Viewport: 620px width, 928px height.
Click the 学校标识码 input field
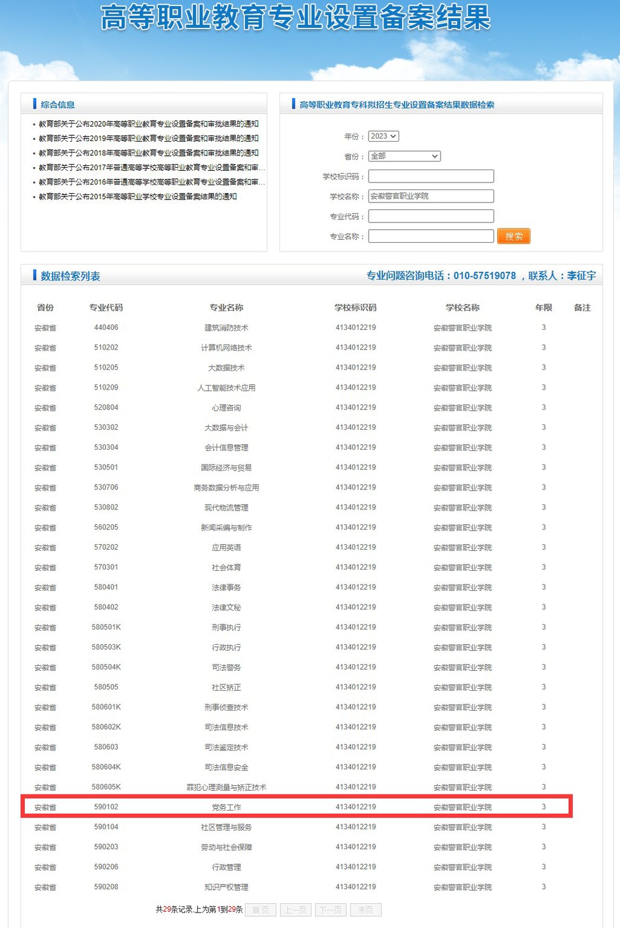tap(431, 176)
